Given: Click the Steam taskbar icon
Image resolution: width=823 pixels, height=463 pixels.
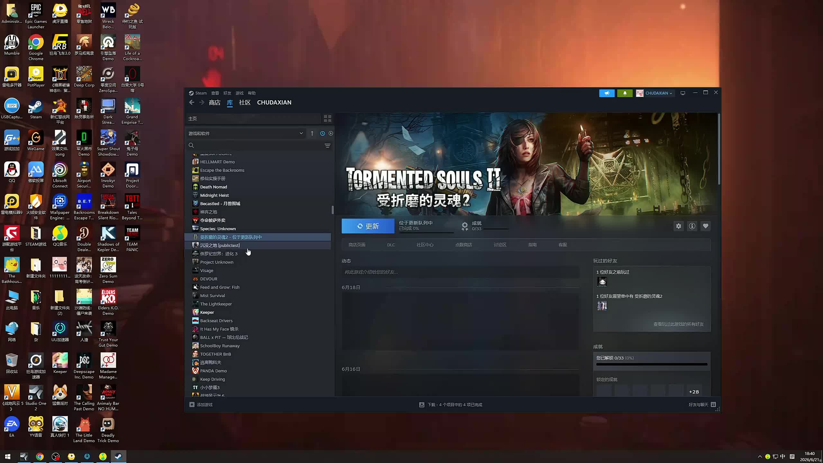Looking at the screenshot, I should (x=118, y=456).
